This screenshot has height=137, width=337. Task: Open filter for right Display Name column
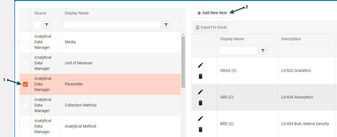point(263,51)
